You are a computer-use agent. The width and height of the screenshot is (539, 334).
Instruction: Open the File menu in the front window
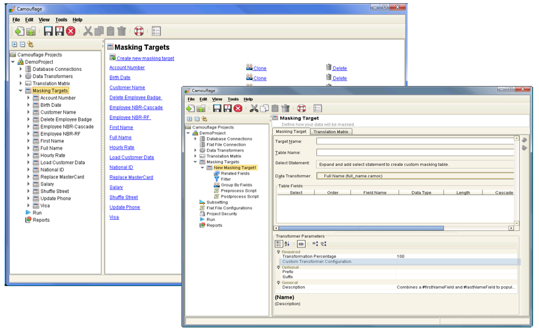pyautogui.click(x=191, y=99)
